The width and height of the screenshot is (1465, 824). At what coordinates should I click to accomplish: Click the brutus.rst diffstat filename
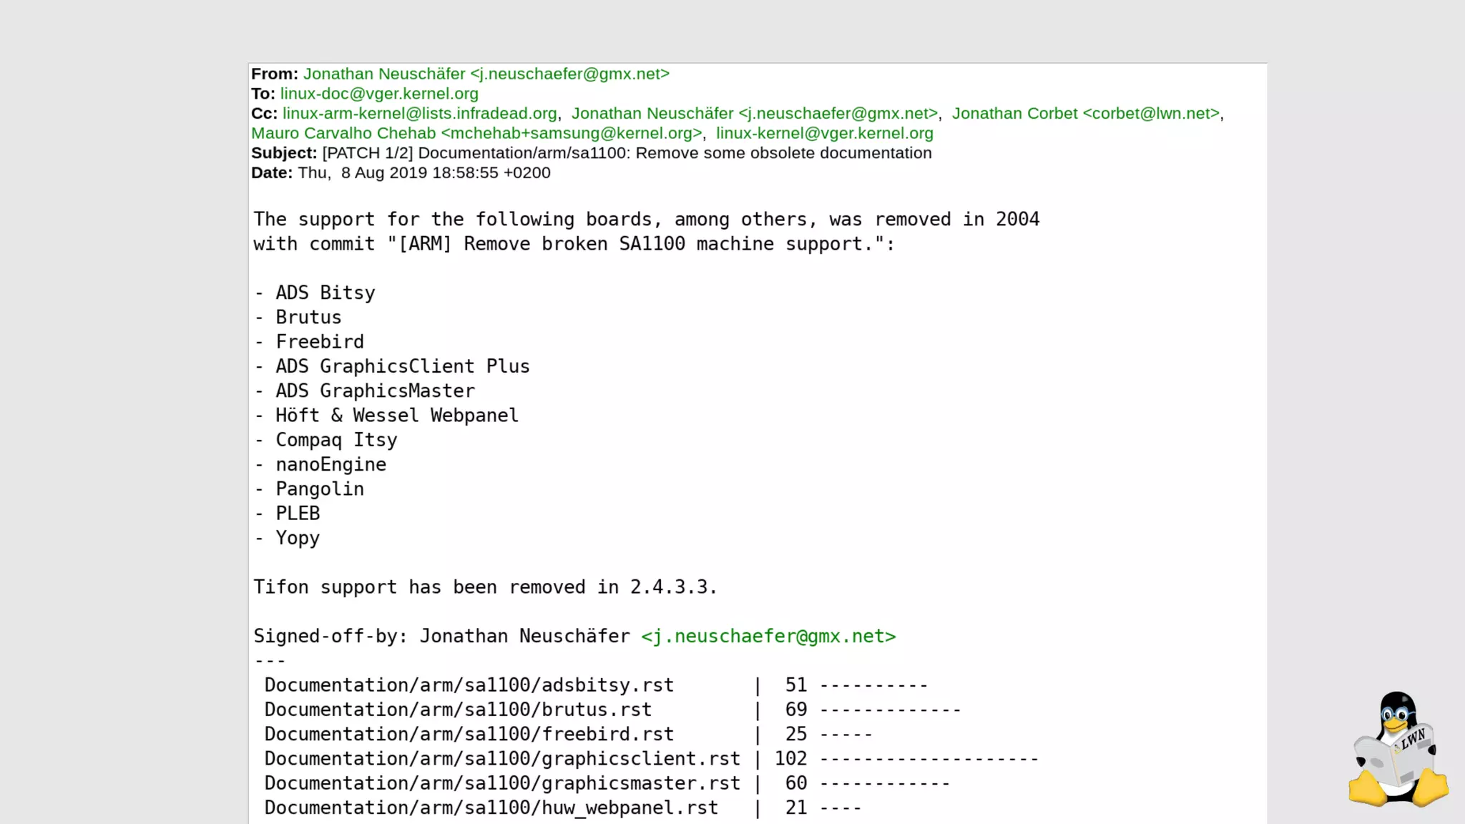click(458, 710)
